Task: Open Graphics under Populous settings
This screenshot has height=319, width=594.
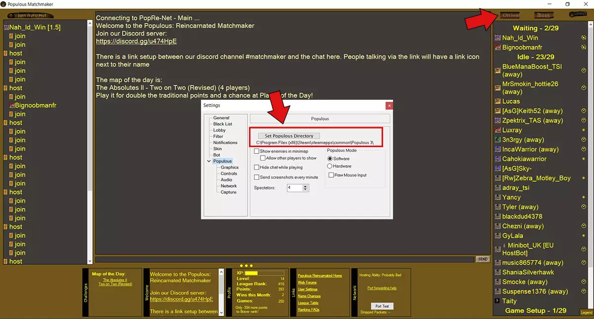Action: pyautogui.click(x=230, y=167)
